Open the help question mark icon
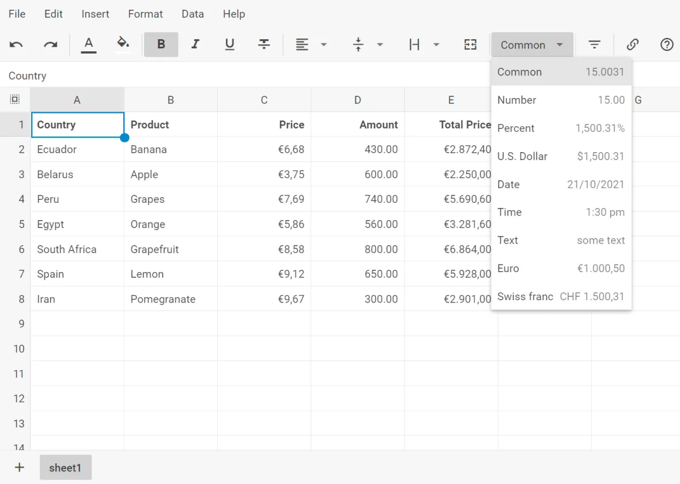The image size is (680, 484). (x=667, y=45)
